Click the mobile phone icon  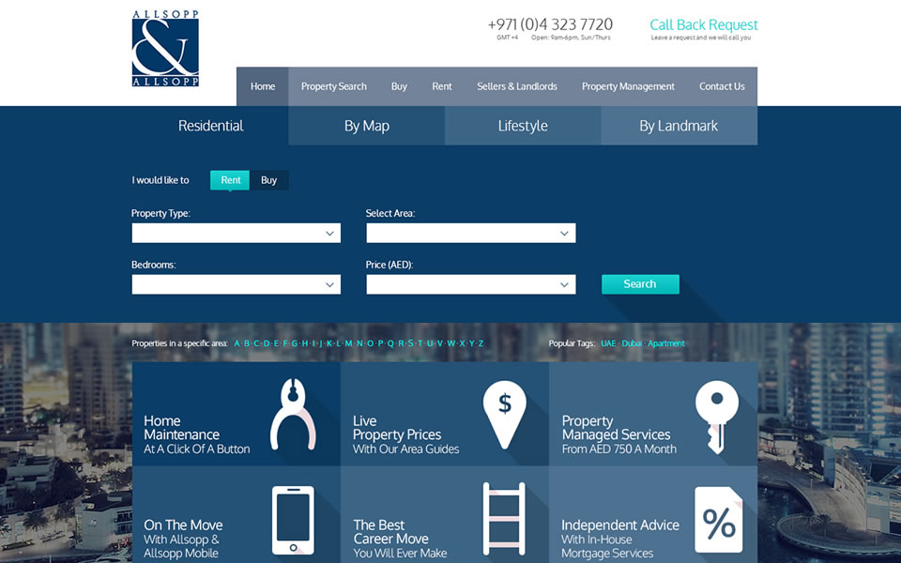point(293,519)
